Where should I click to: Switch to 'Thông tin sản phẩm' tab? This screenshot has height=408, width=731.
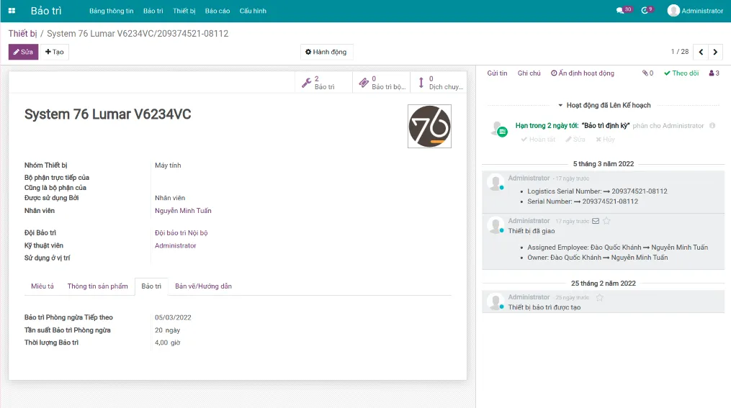pos(97,286)
